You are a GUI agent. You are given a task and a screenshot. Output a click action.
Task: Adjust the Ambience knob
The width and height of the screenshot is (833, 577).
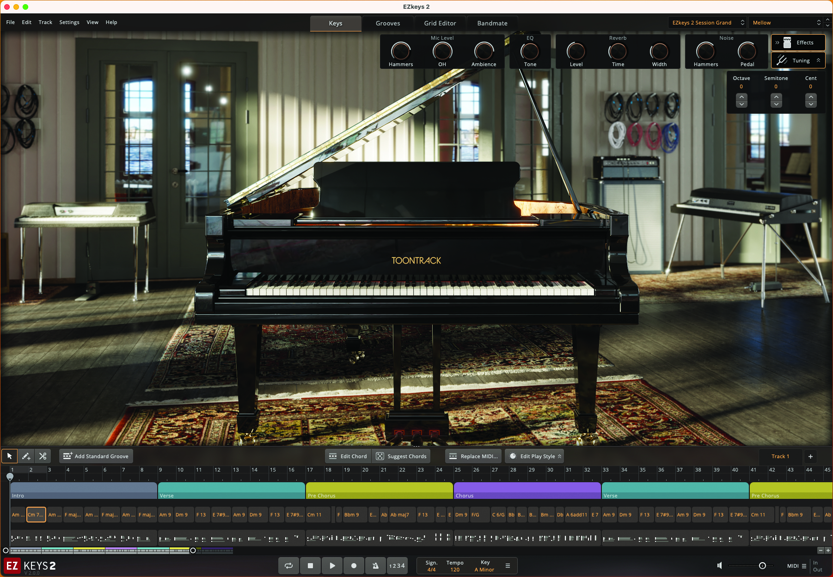click(484, 51)
